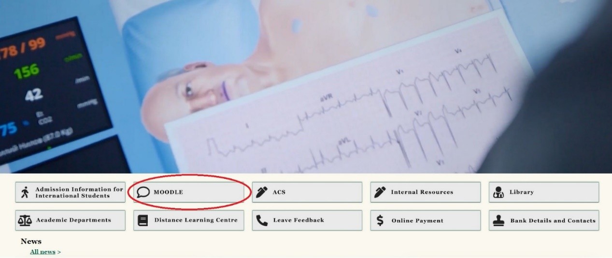Click the scales icon for Academic Departments
The height and width of the screenshot is (258, 612).
24,220
